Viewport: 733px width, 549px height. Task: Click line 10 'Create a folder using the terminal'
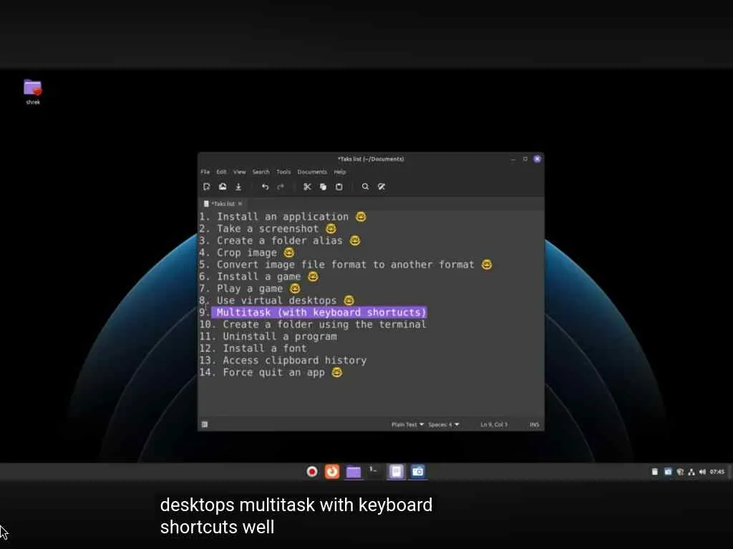pos(313,325)
